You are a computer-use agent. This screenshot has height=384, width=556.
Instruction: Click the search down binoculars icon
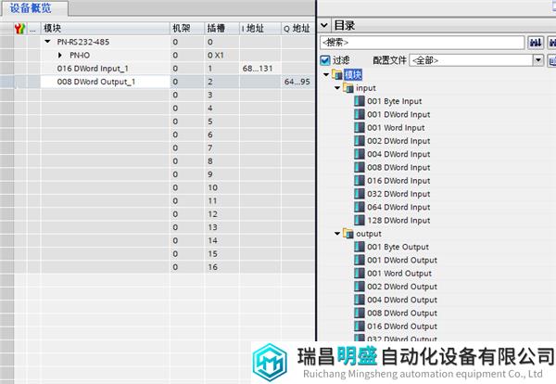point(536,43)
